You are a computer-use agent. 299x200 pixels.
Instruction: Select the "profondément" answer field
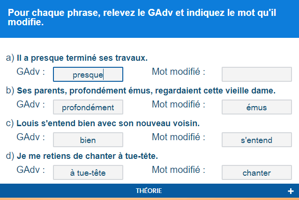[88, 107]
